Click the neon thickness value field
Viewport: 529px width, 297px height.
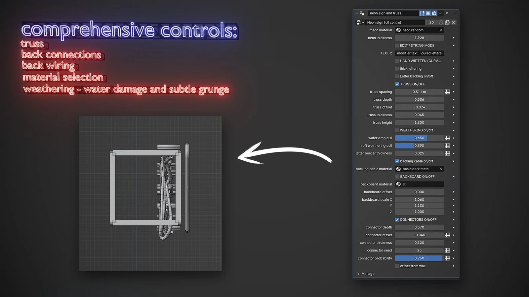click(x=419, y=38)
